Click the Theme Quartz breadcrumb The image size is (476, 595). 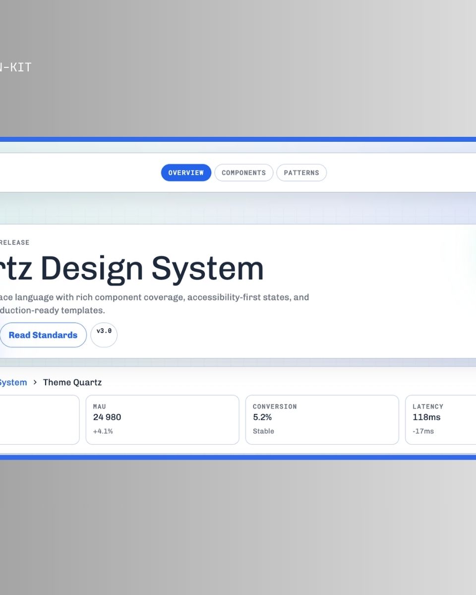click(72, 382)
